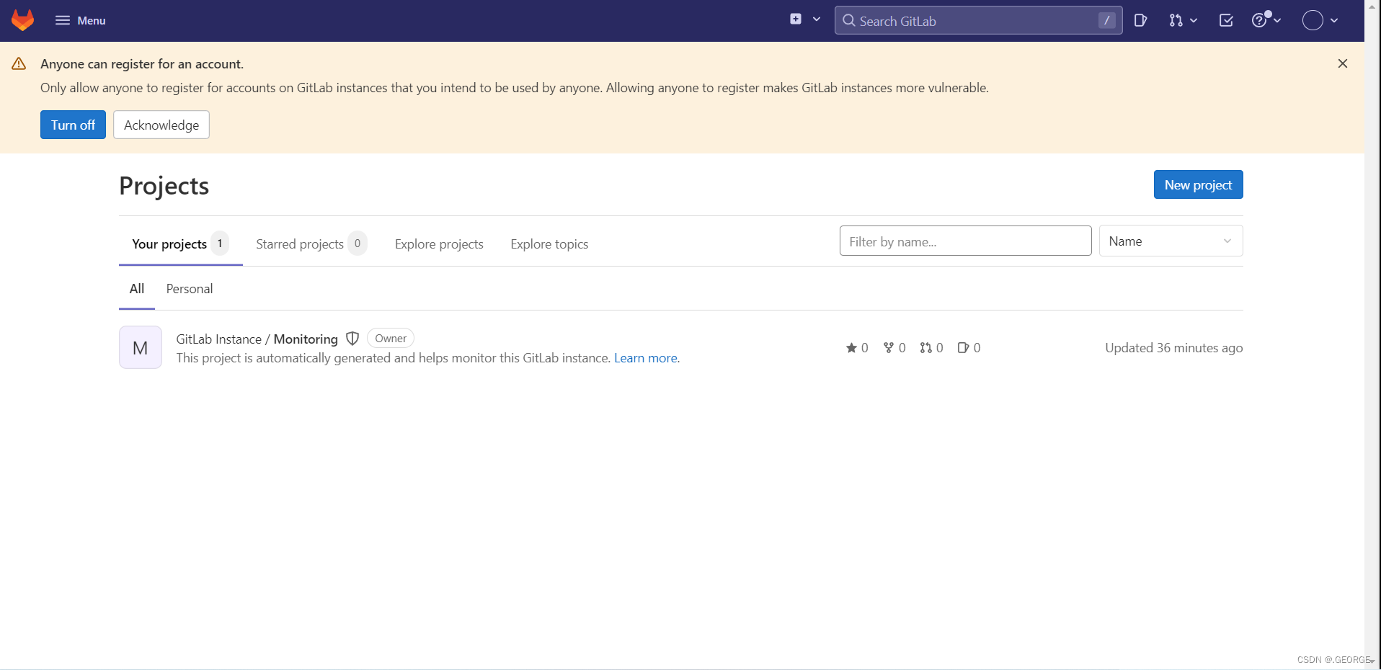
Task: Click the user avatar circle
Action: coord(1313,20)
